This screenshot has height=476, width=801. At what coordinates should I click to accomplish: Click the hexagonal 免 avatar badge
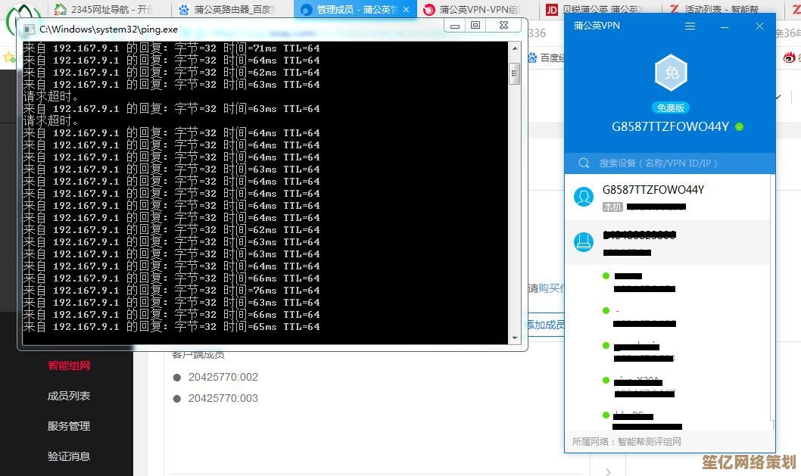coord(671,73)
